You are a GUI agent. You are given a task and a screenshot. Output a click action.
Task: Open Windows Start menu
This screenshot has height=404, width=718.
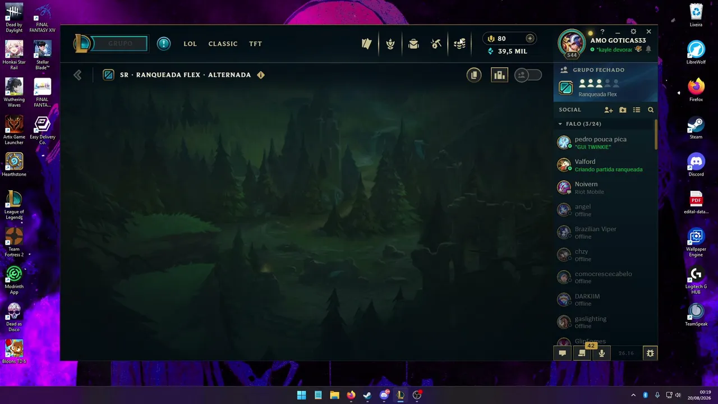301,395
